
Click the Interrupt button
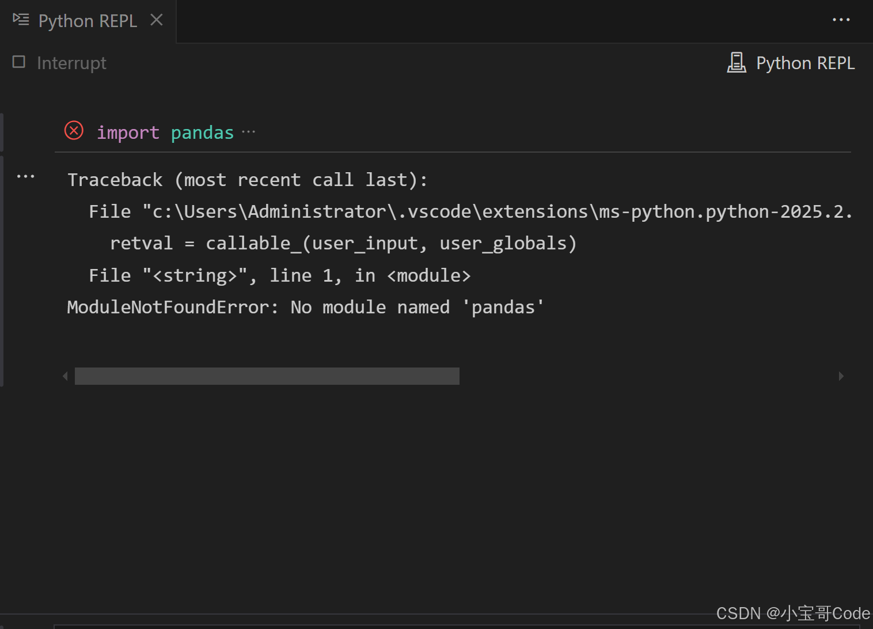[60, 63]
